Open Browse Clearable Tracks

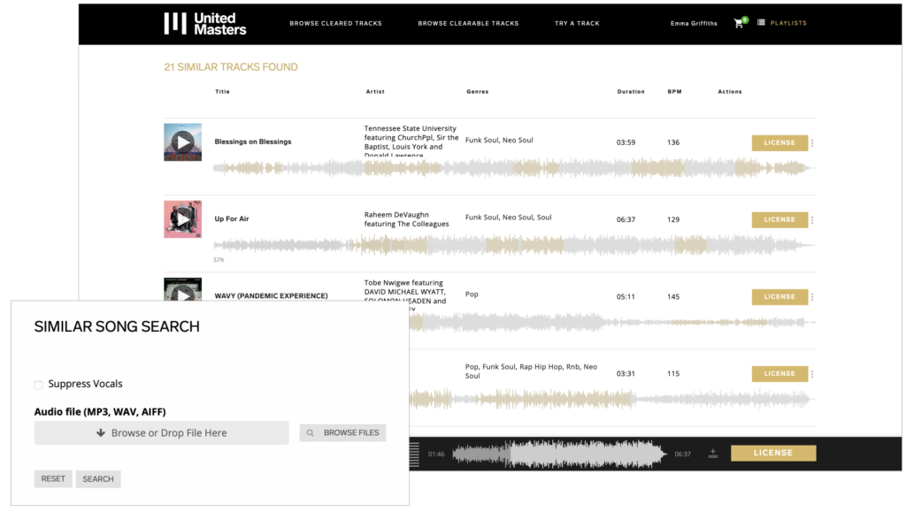468,23
